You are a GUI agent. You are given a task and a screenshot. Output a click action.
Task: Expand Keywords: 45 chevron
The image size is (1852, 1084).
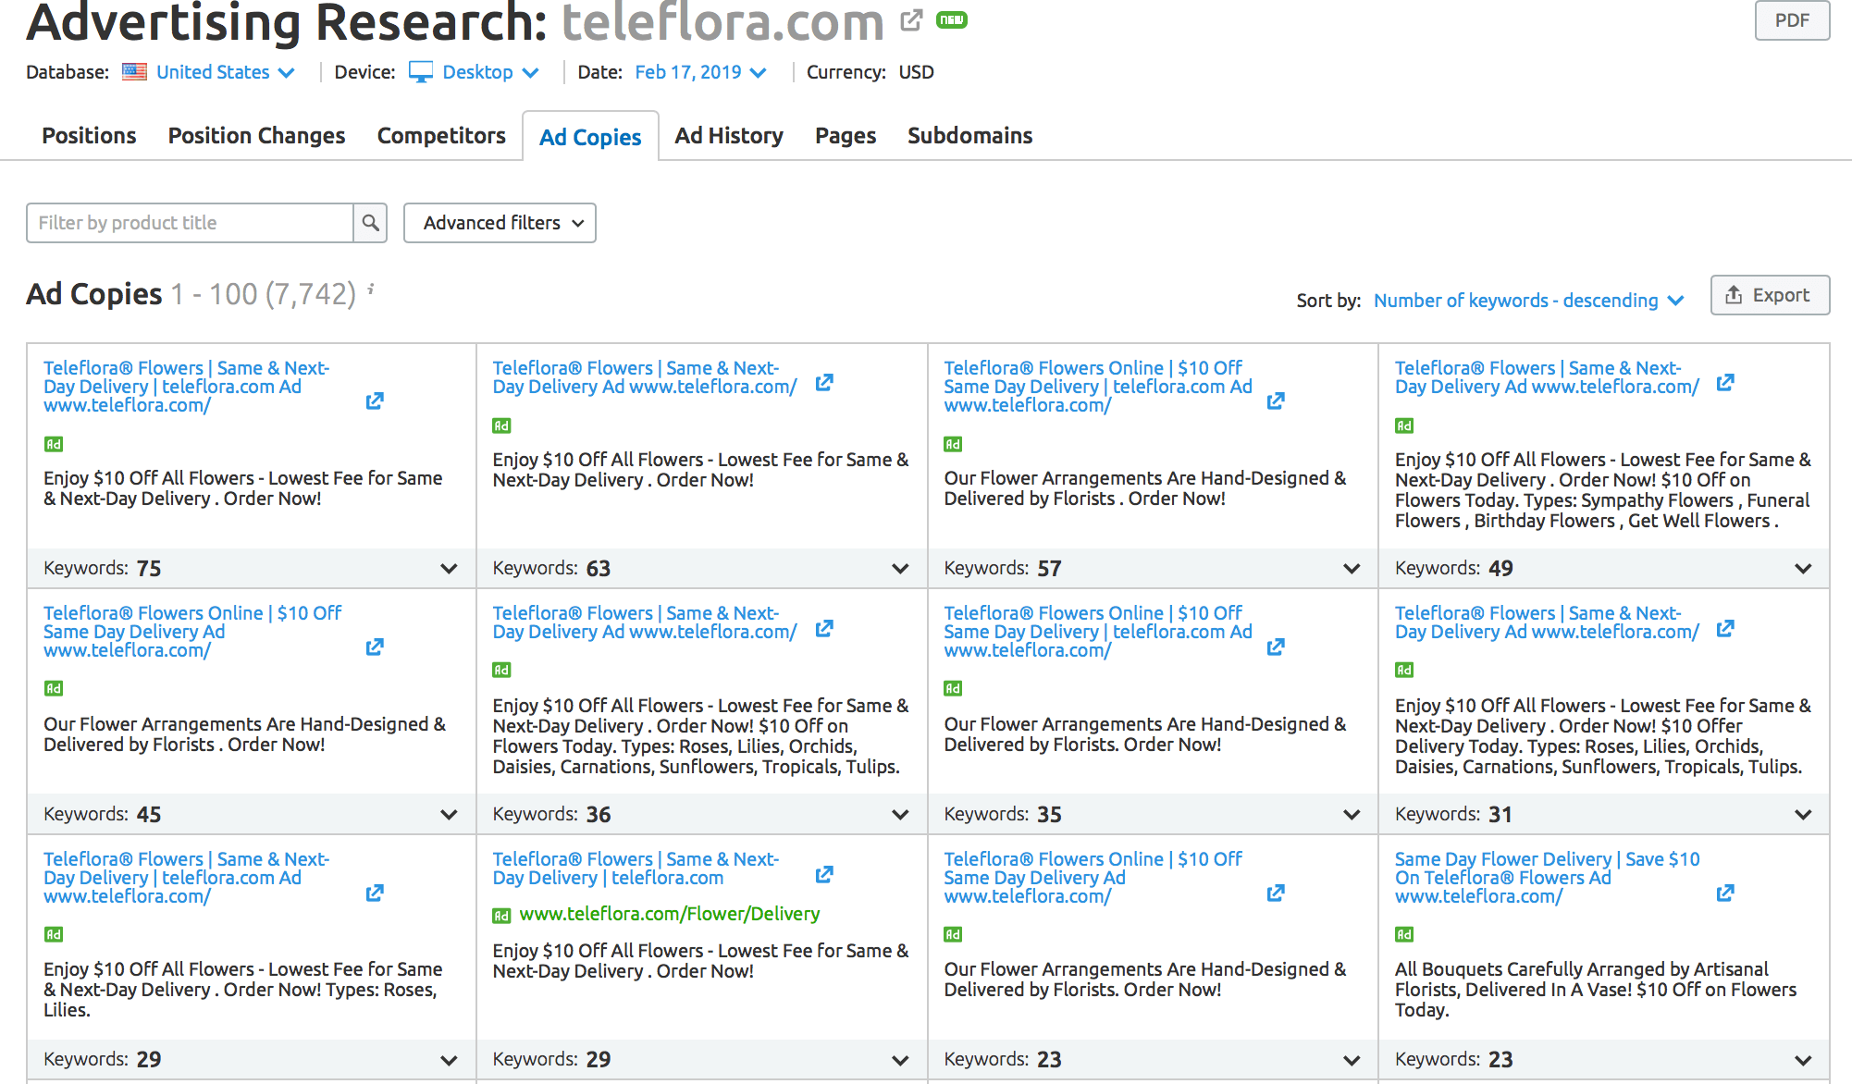coord(449,815)
